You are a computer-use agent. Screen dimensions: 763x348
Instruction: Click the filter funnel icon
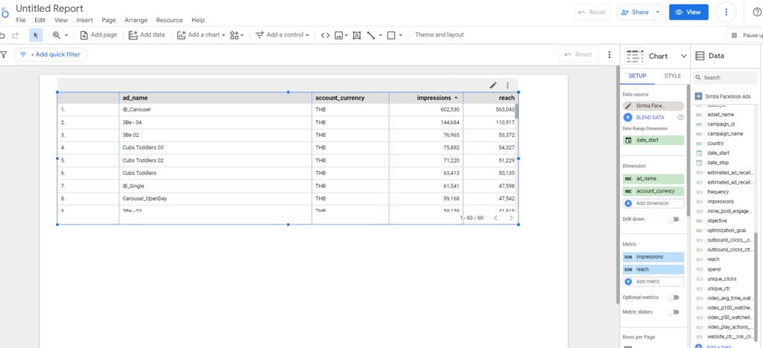click(x=4, y=54)
